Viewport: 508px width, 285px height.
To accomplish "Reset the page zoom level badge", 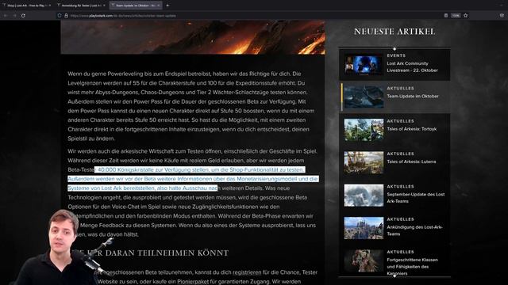I will pos(456,16).
